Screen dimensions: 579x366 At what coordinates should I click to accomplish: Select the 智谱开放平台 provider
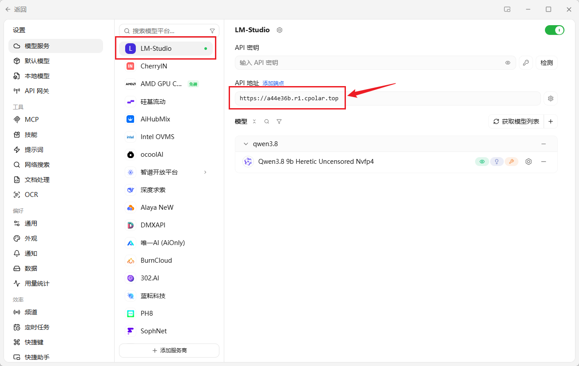166,172
